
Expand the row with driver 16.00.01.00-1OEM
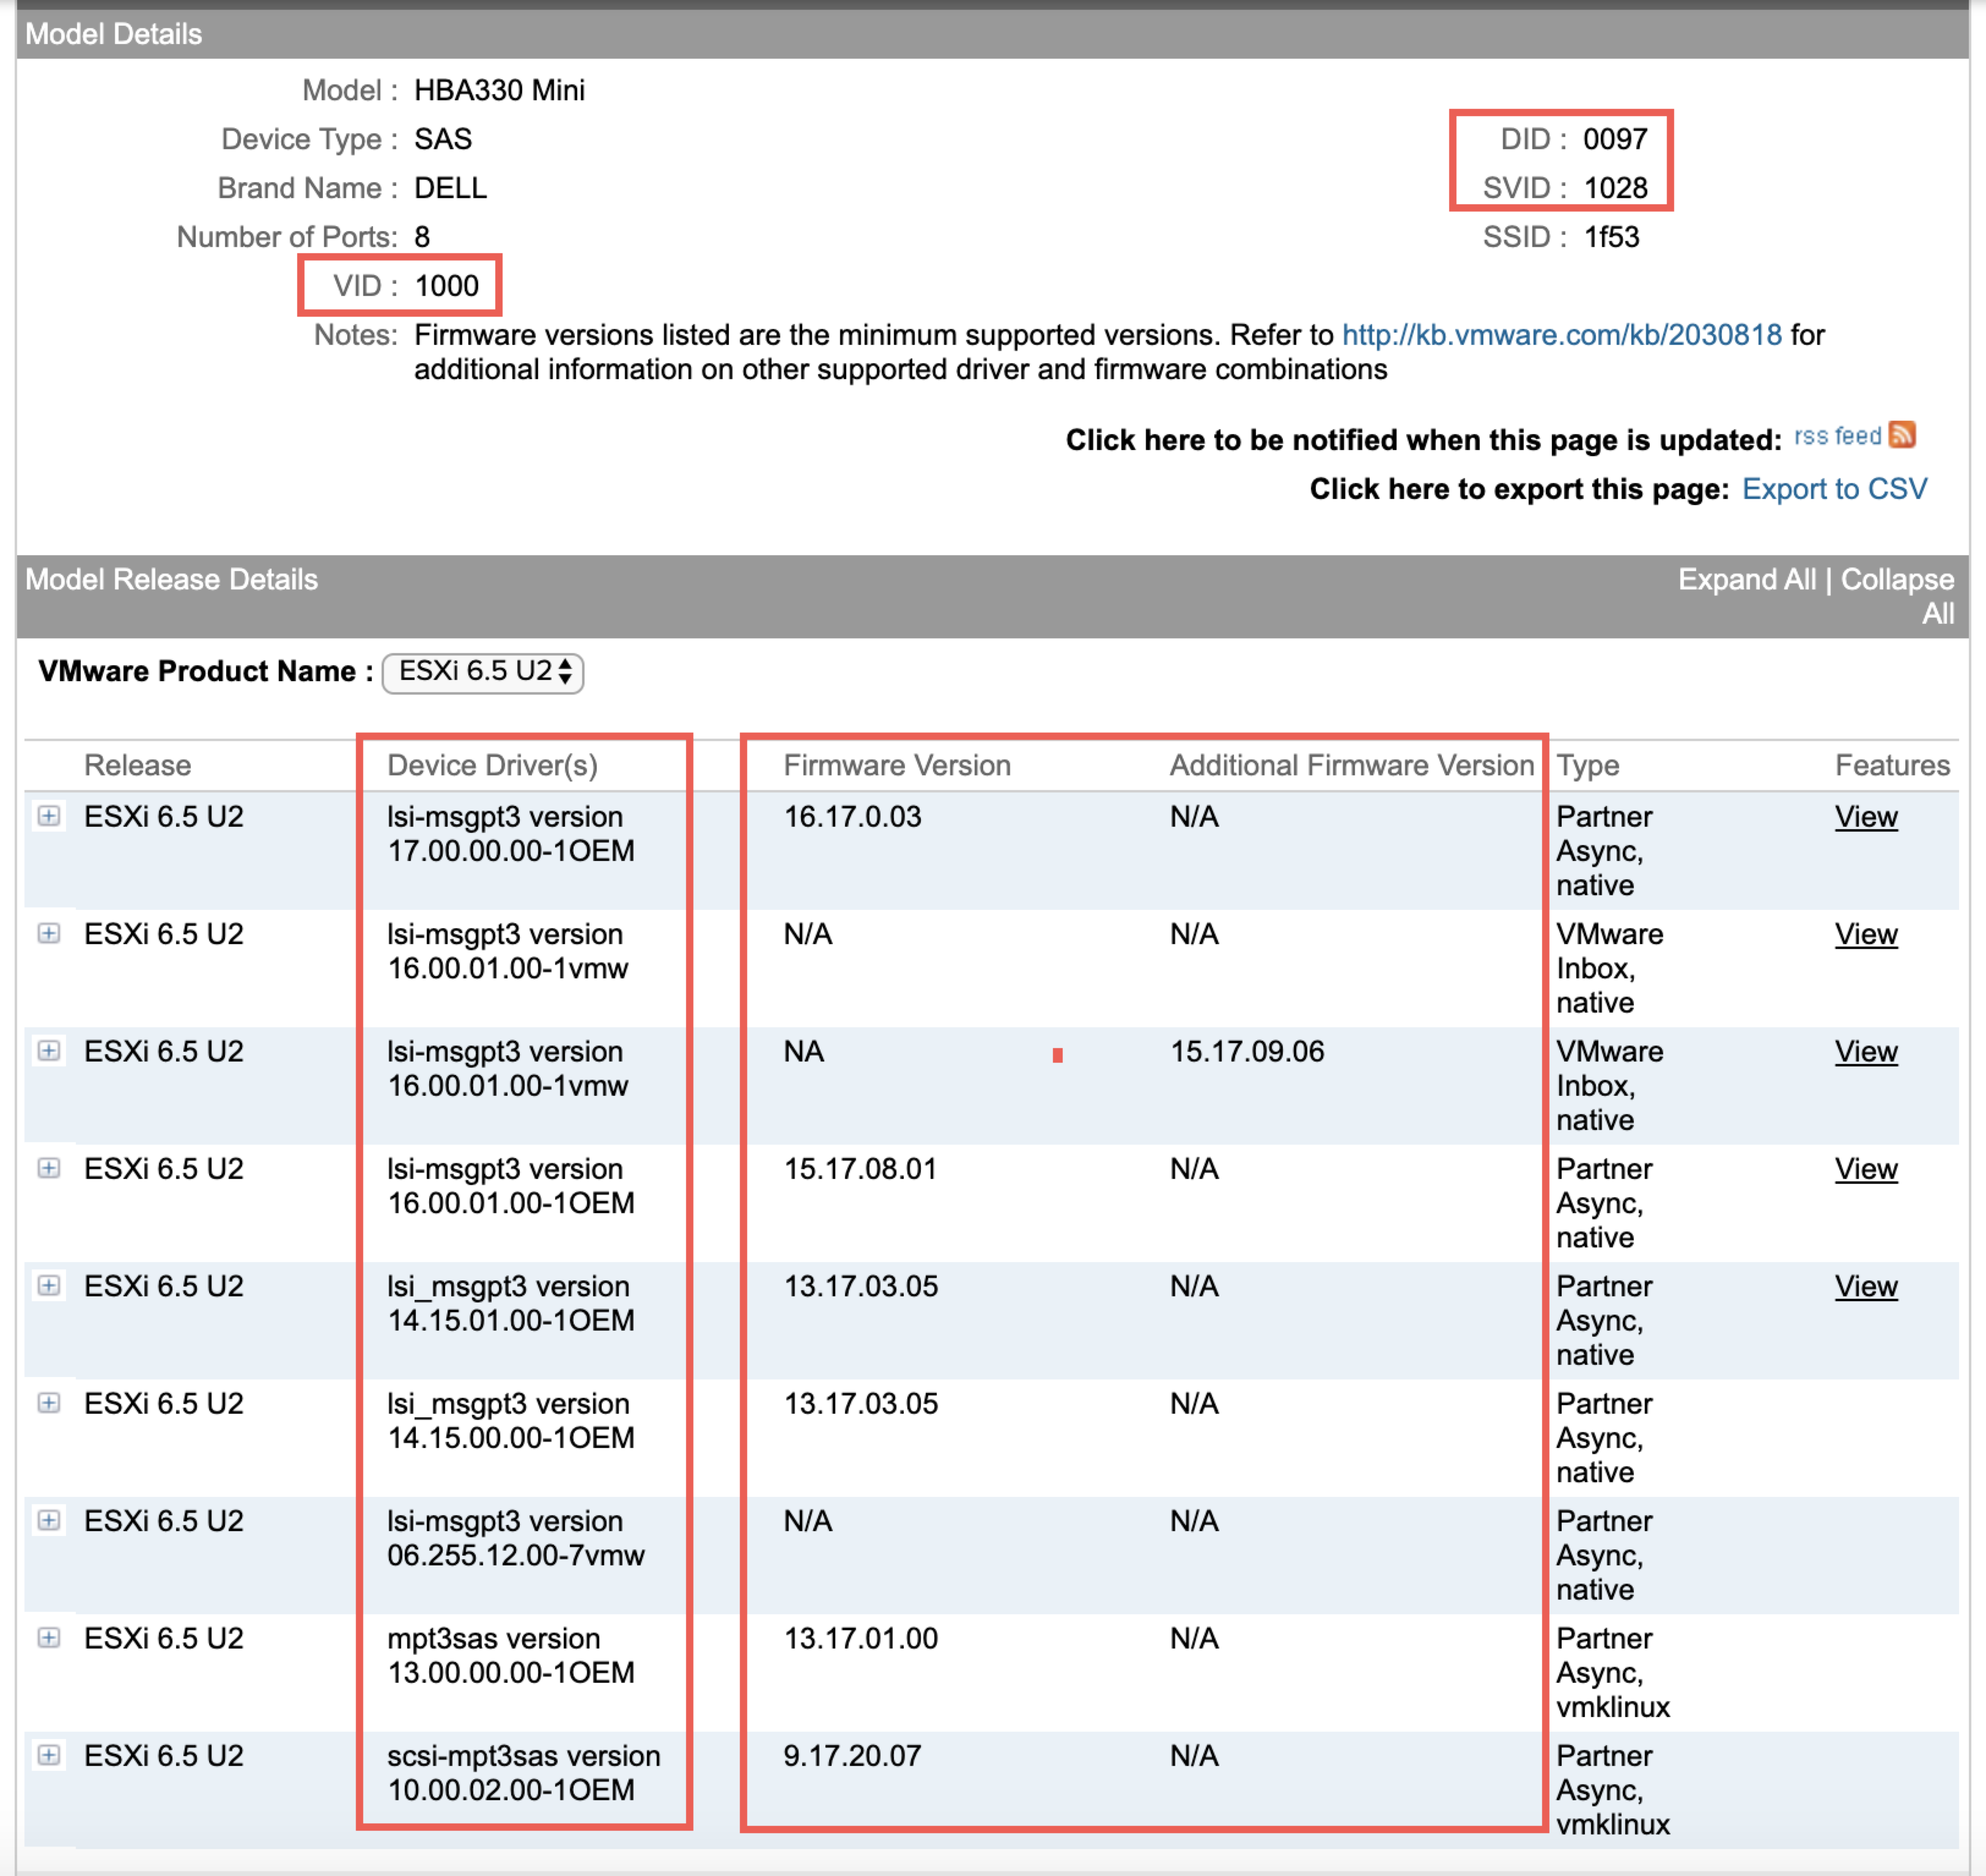(x=48, y=1168)
